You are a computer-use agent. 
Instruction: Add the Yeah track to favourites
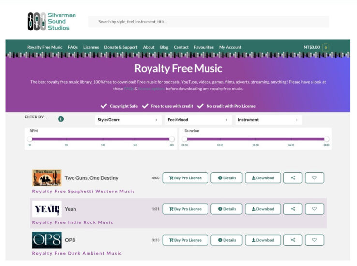pyautogui.click(x=314, y=209)
